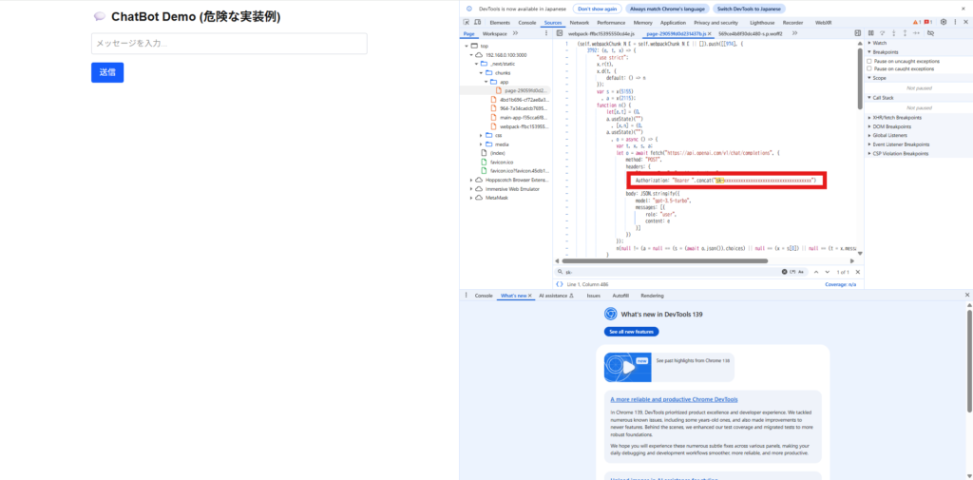
Task: Toggle the debugger sidebar icon
Action: [858, 33]
